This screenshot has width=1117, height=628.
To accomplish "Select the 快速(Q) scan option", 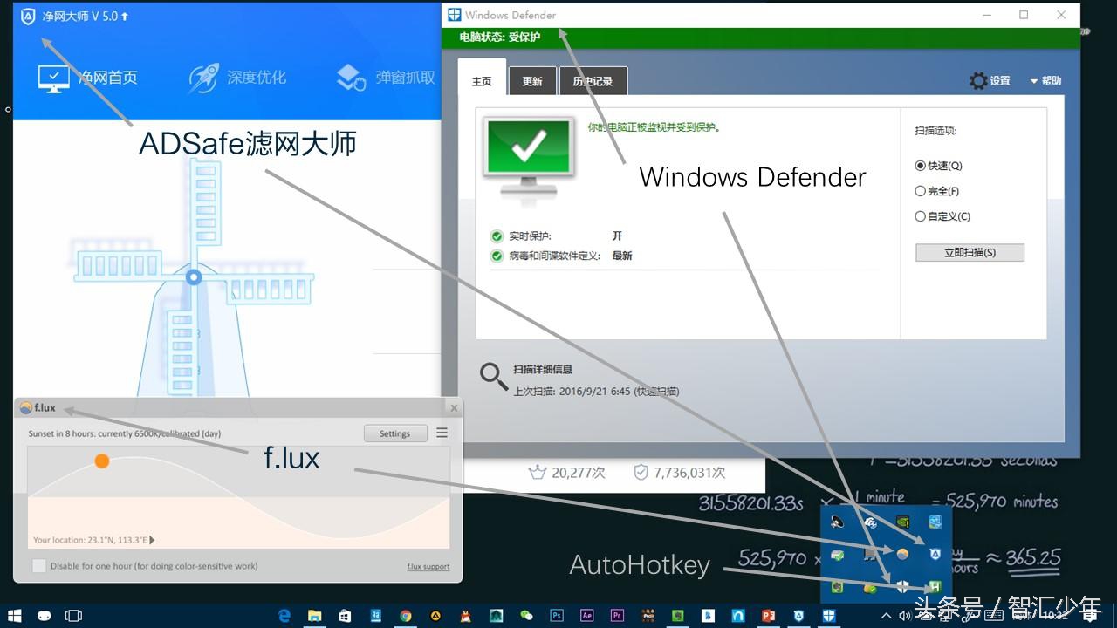I will click(938, 166).
